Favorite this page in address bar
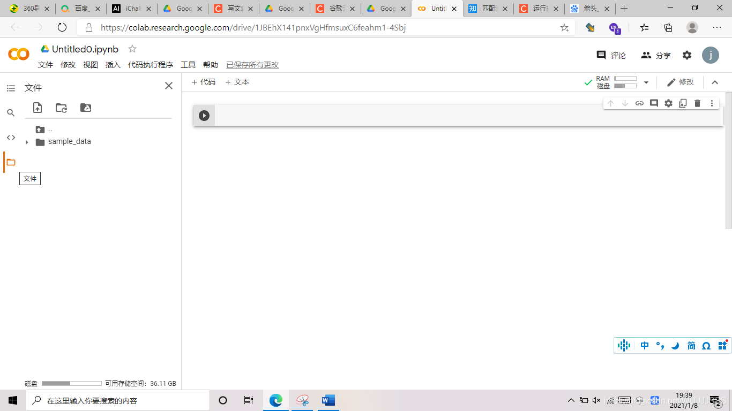732x411 pixels. coord(564,27)
